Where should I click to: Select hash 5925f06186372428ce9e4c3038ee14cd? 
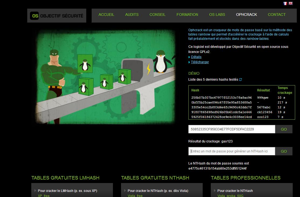point(222,117)
